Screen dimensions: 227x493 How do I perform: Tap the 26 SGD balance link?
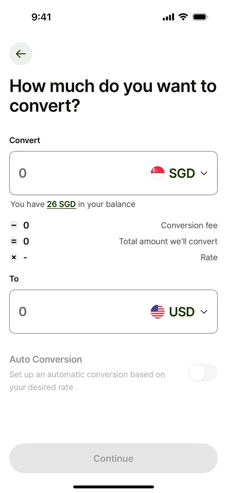(x=61, y=204)
